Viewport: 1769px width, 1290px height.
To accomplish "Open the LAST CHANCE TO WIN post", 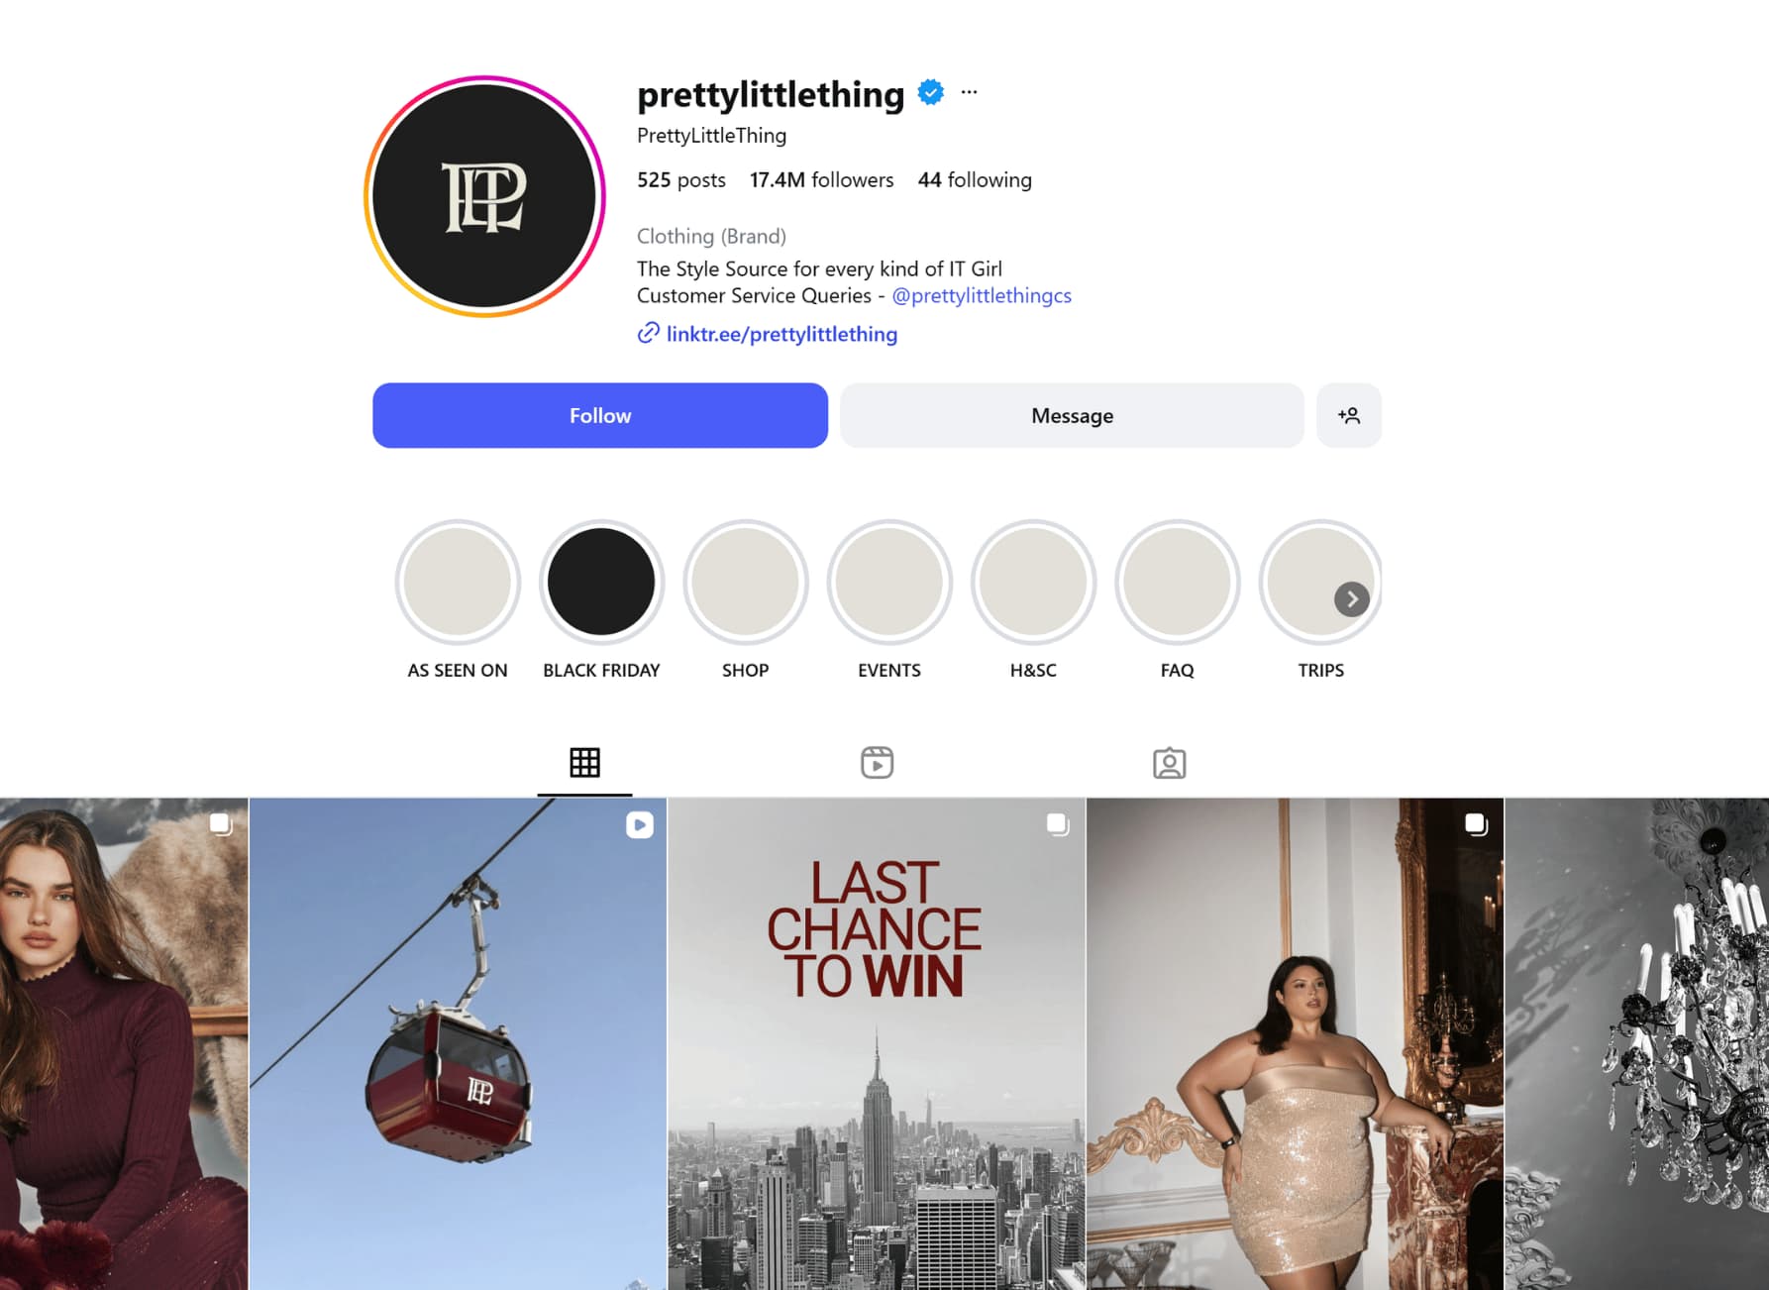I will pos(877,1043).
